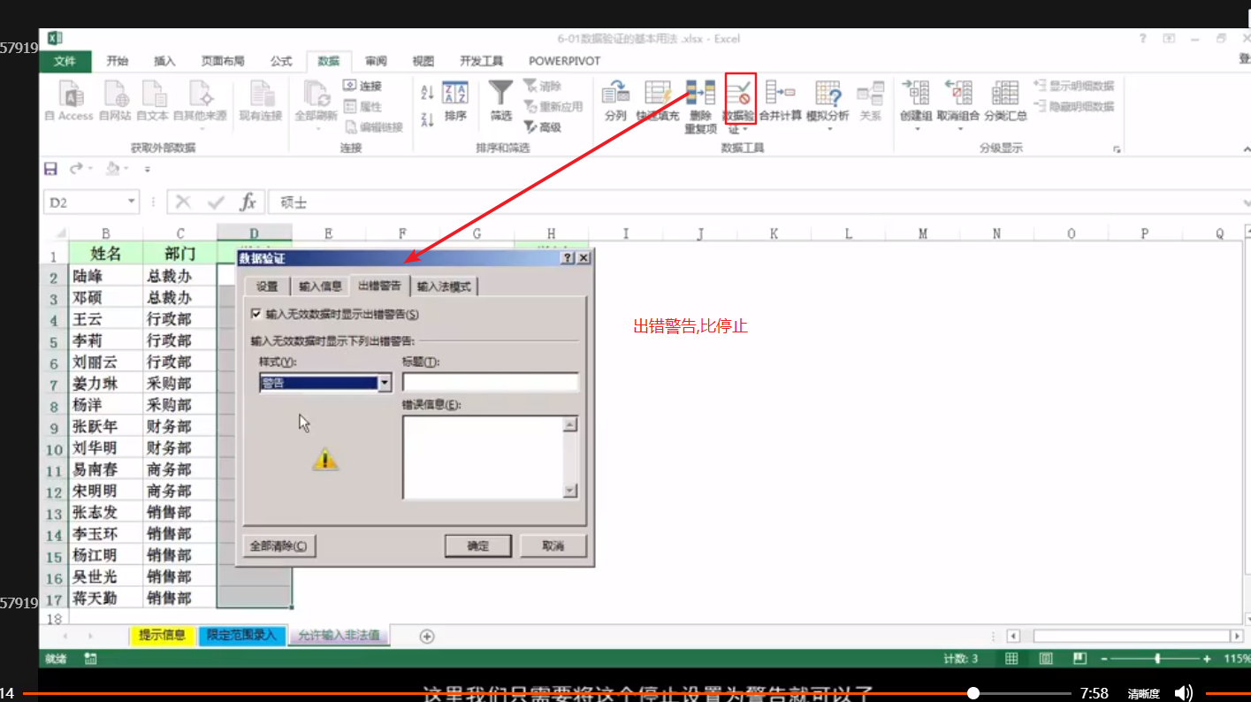Select the 出错警告 tab in the dialog

point(379,285)
